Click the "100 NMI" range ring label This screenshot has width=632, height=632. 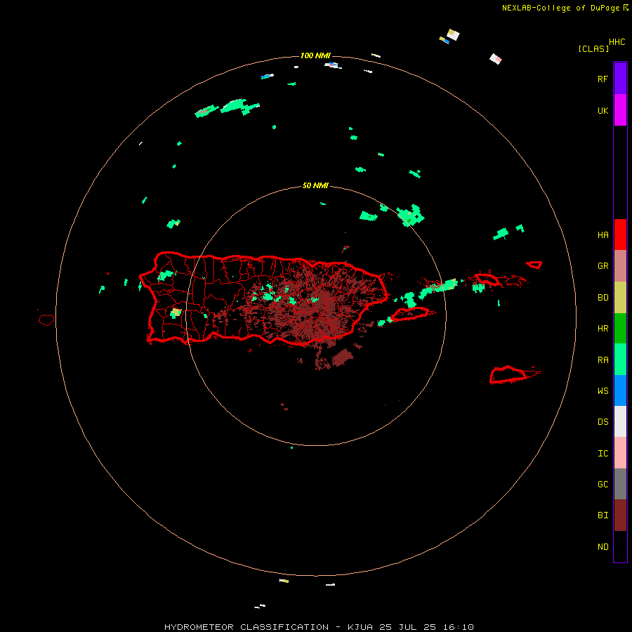tap(315, 55)
